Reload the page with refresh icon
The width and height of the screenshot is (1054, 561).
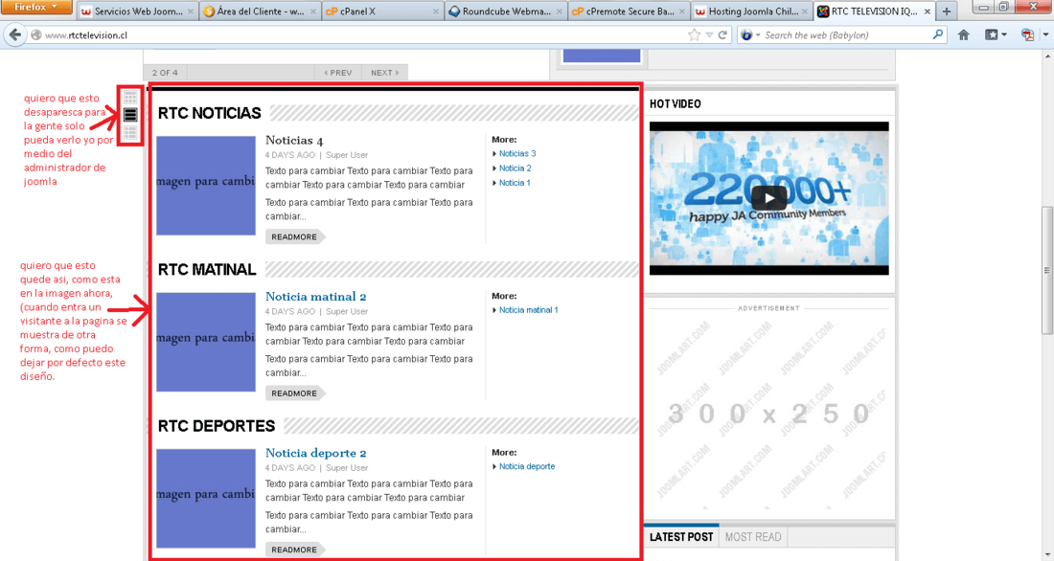[723, 34]
